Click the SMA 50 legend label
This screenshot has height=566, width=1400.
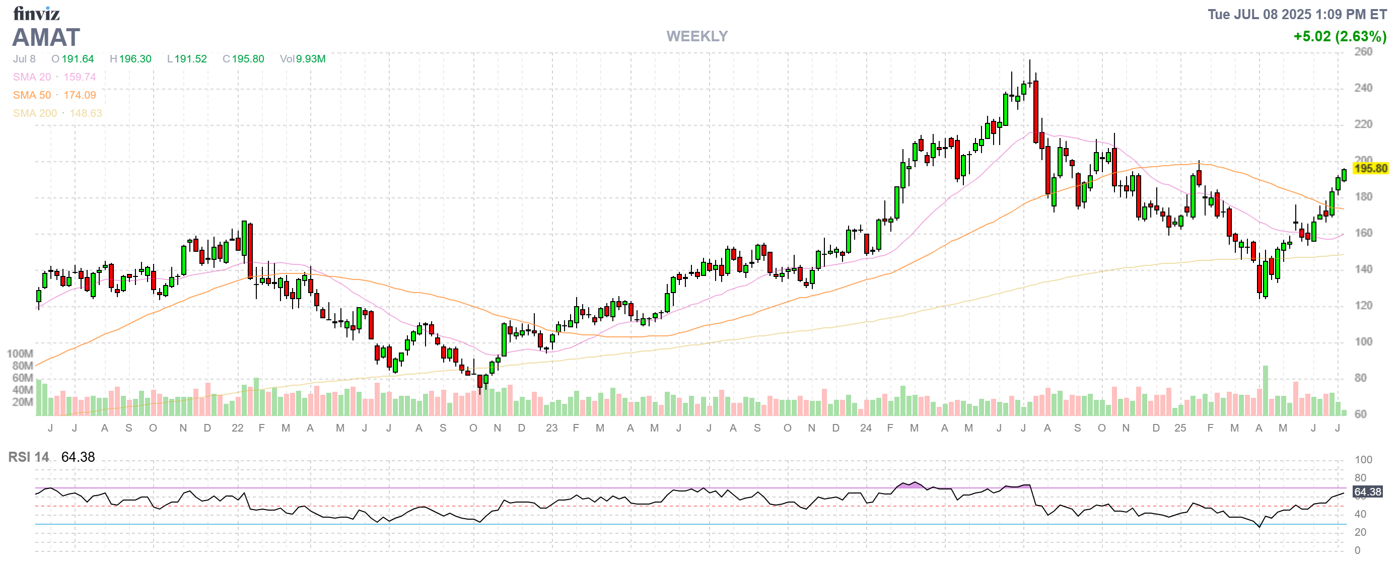pos(32,95)
